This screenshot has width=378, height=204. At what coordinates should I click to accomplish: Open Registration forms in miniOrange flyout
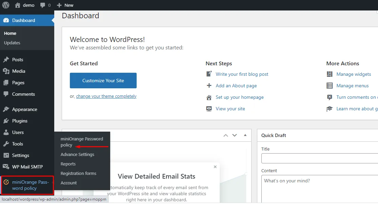click(78, 174)
